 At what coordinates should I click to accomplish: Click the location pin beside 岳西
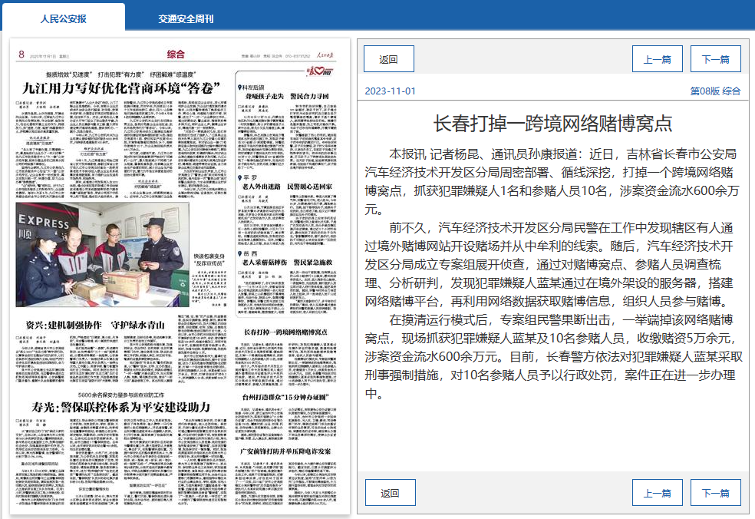pos(240,253)
